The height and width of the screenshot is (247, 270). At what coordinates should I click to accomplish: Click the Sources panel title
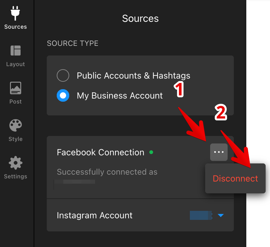point(140,18)
